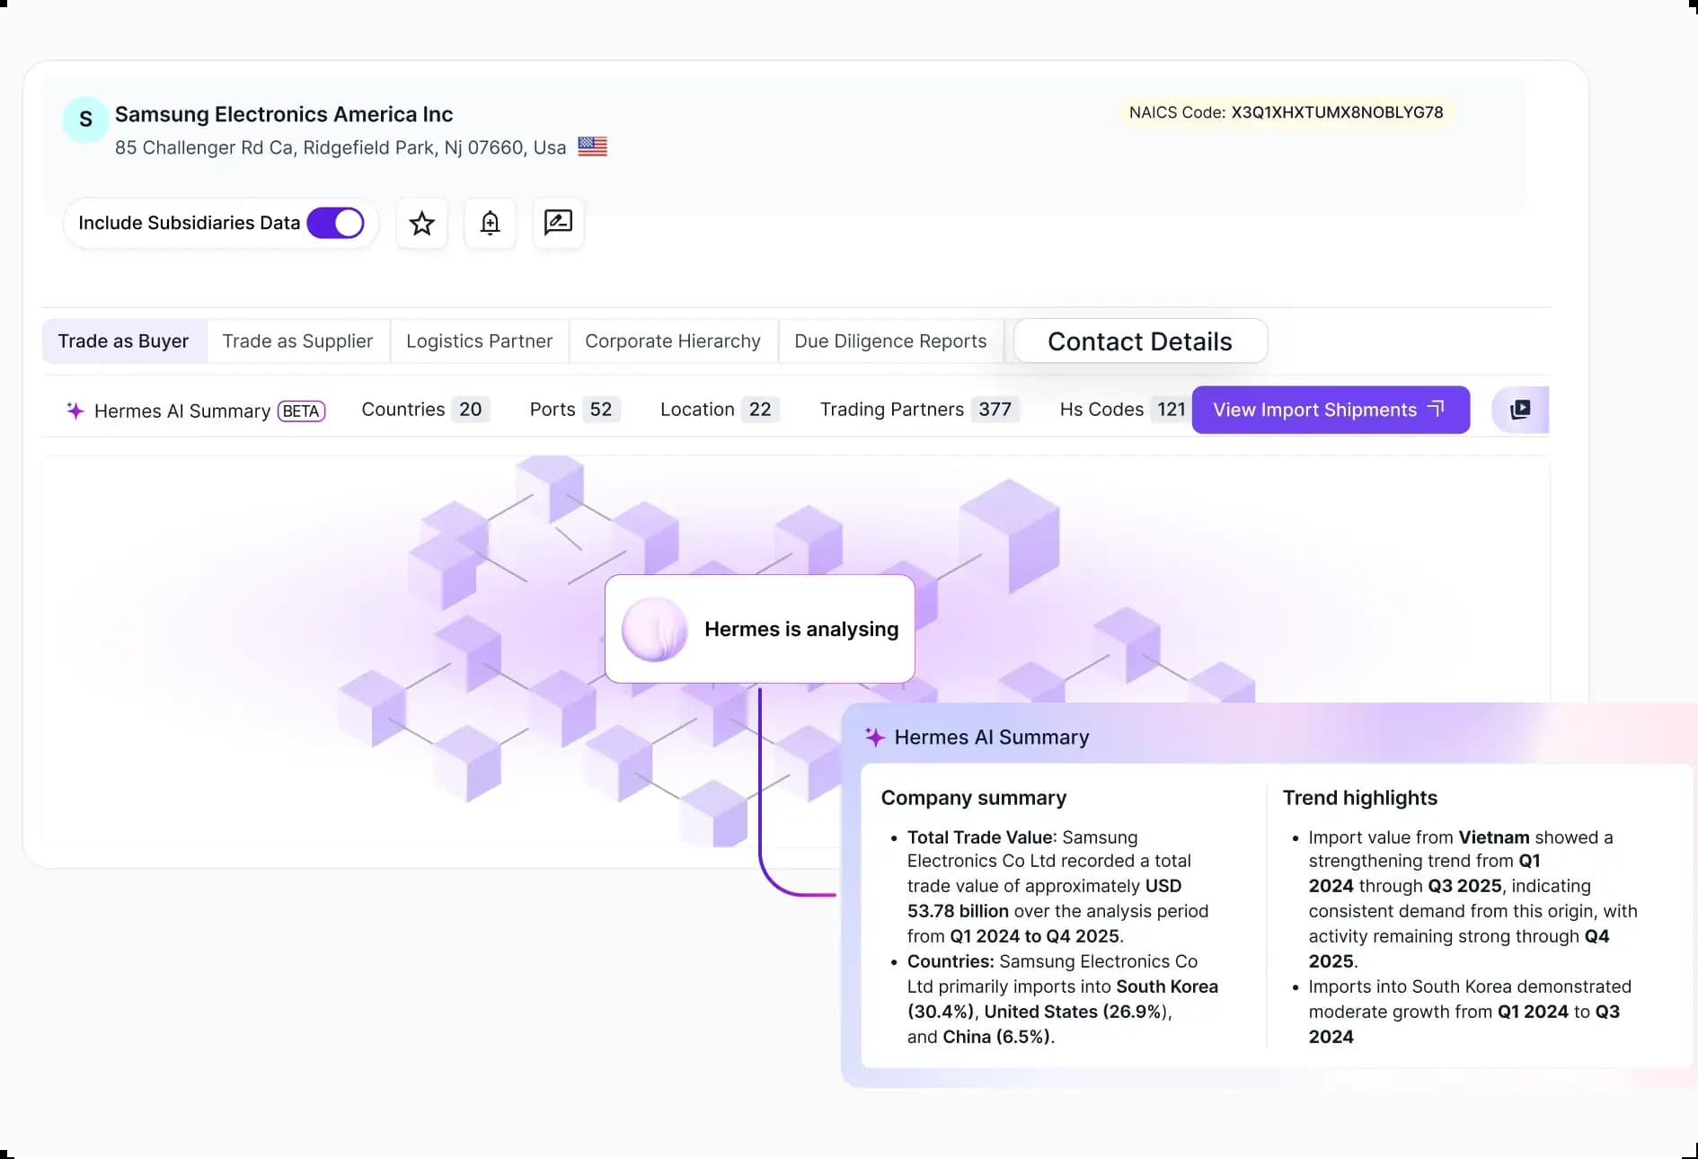
Task: Select the Corporate Hierarchy tab
Action: click(672, 341)
